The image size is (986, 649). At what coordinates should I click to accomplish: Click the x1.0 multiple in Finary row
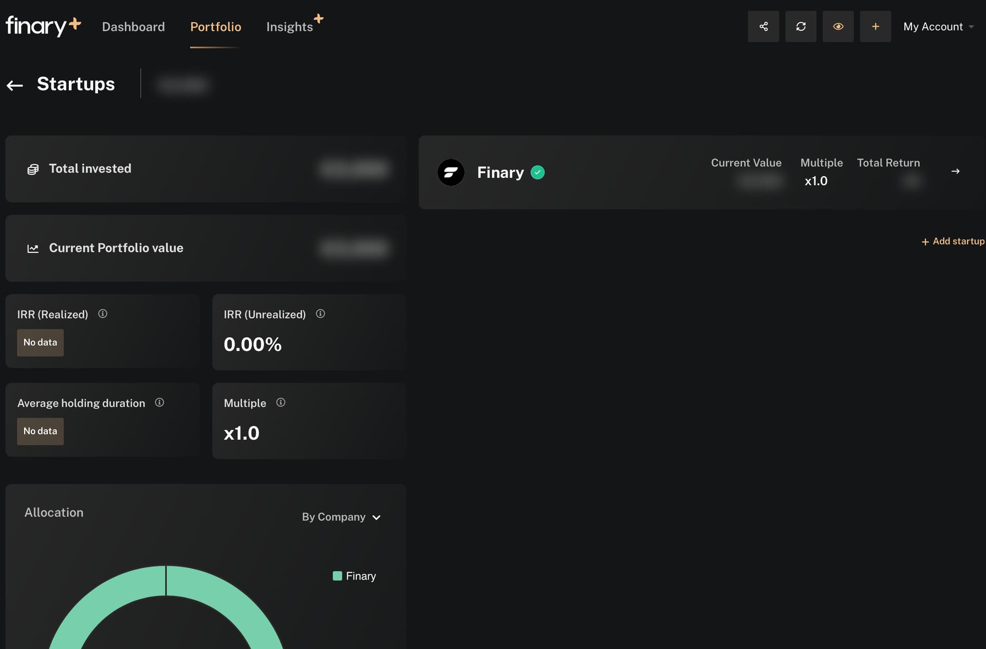[816, 181]
